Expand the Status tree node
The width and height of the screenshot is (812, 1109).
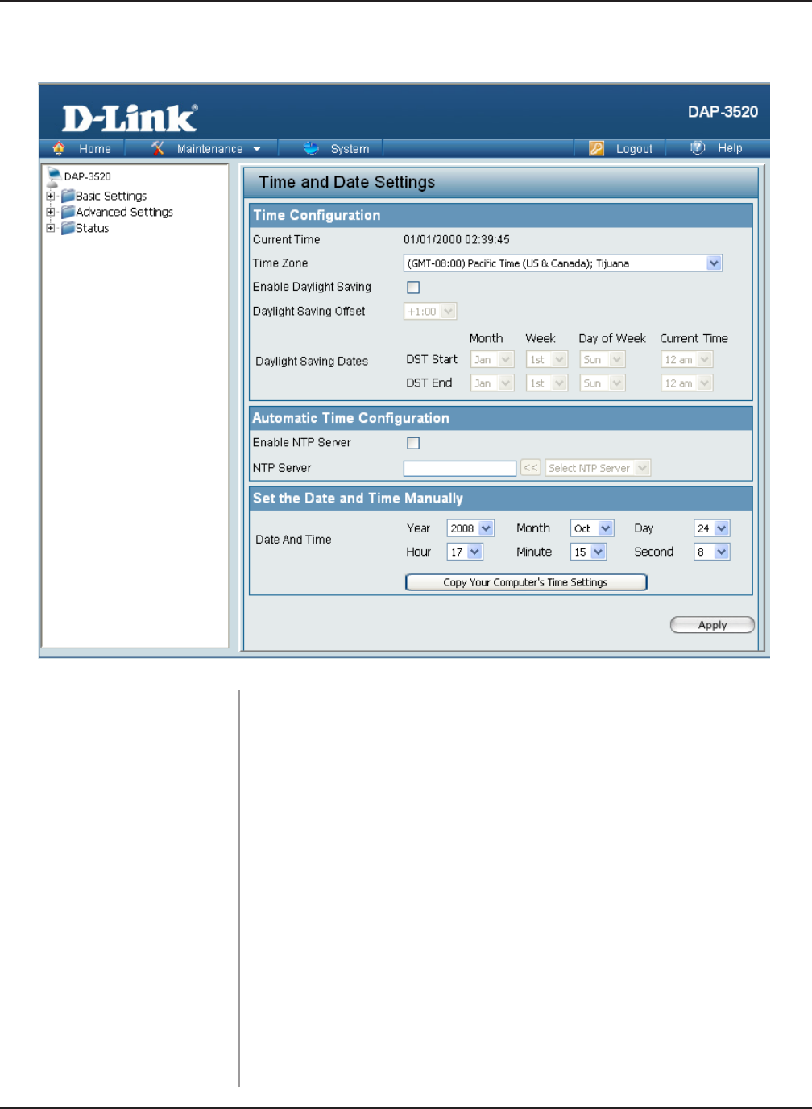51,228
